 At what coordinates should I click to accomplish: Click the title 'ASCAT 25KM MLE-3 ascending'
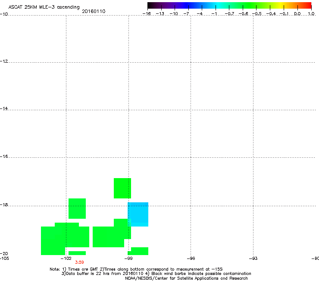(x=44, y=7)
